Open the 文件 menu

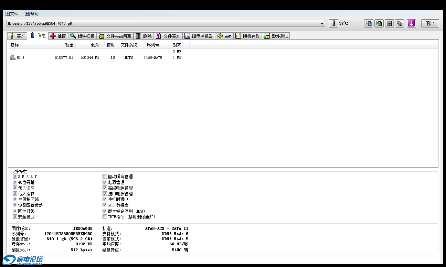12,14
